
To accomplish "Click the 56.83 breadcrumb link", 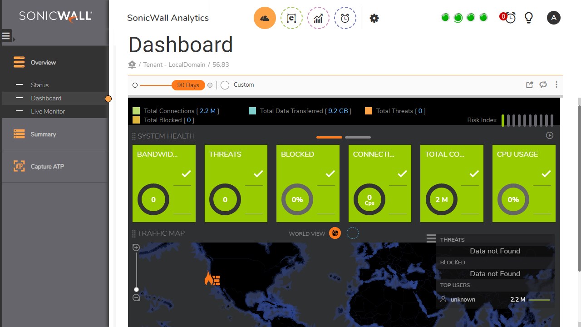I will tap(221, 64).
